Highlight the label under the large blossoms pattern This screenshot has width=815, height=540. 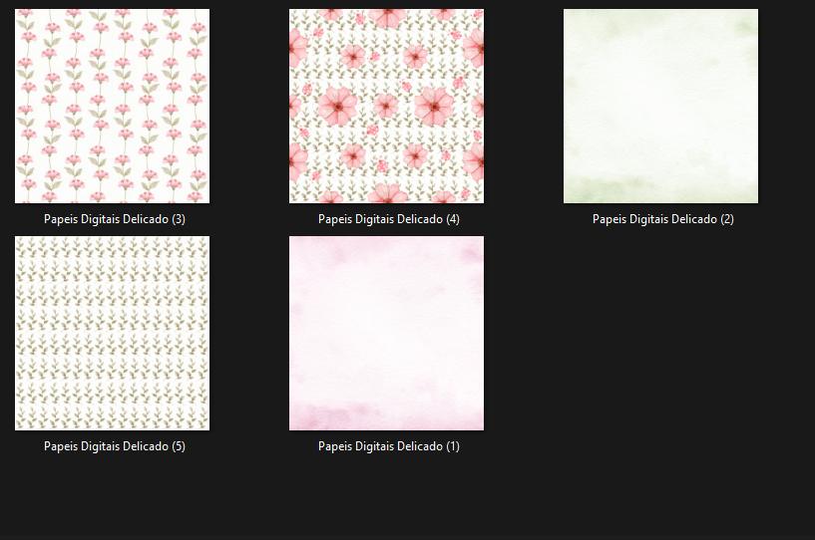click(389, 219)
